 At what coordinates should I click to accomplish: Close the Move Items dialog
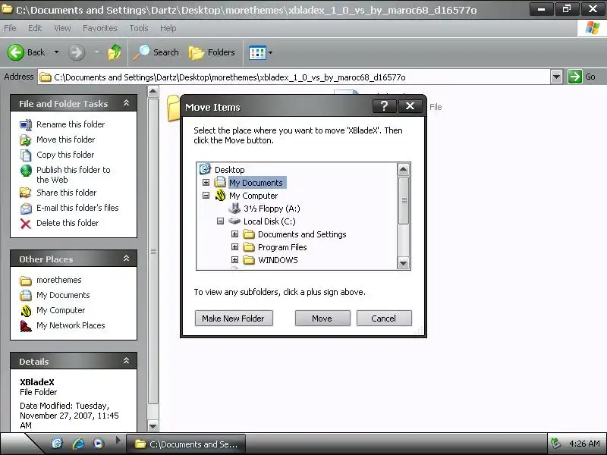410,105
